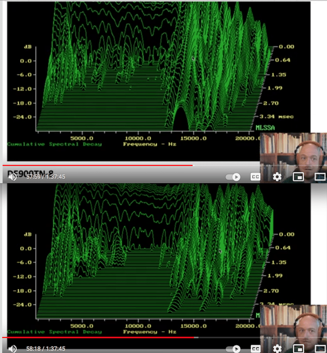Click the 58:18 / 1:37:45 time display
This screenshot has width=327, height=353.
[x=46, y=349]
